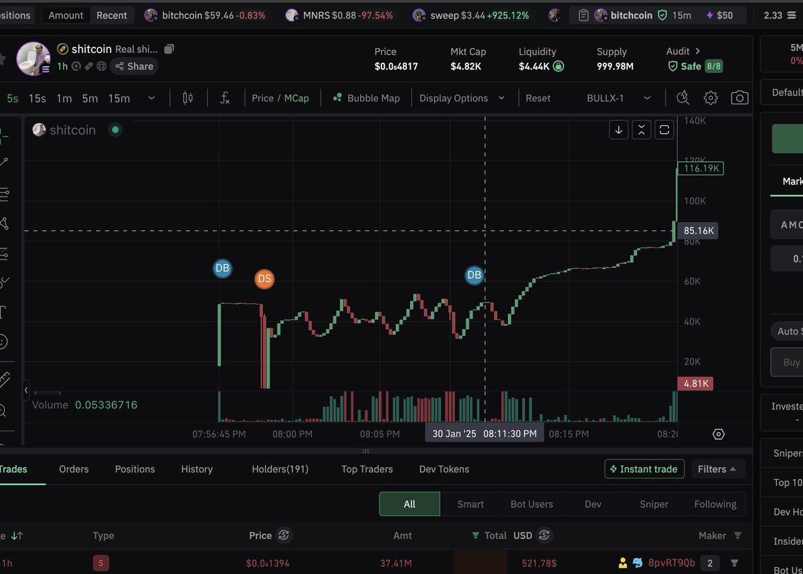Filter trades by Sniper
Screen dimensions: 803x574
coord(654,504)
